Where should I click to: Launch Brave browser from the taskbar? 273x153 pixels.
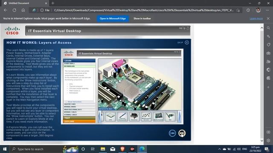[x=122, y=149]
